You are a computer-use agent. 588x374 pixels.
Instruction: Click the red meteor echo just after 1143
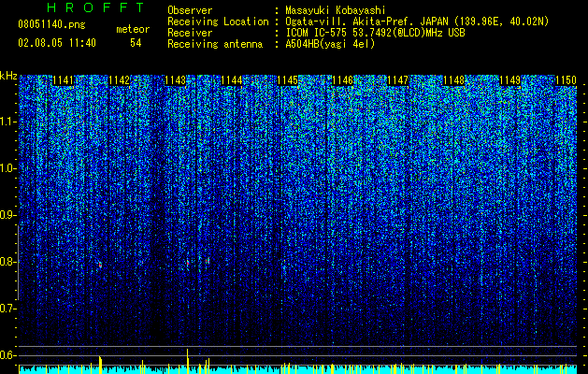coord(188,263)
